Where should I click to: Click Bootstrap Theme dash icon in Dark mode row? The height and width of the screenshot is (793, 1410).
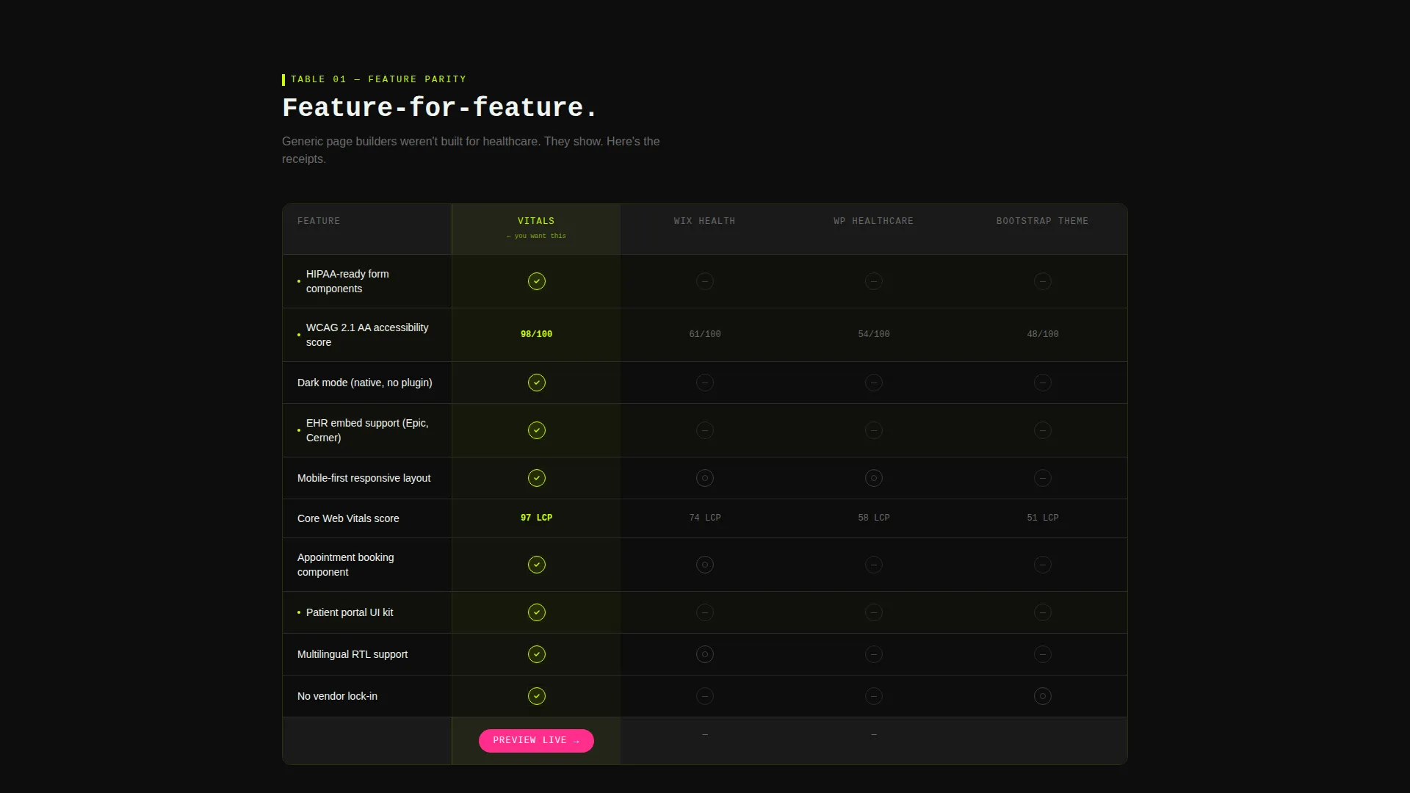[x=1043, y=383]
